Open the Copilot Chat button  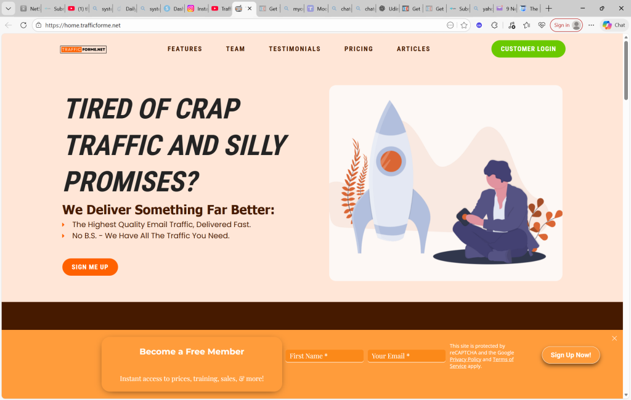click(x=614, y=25)
